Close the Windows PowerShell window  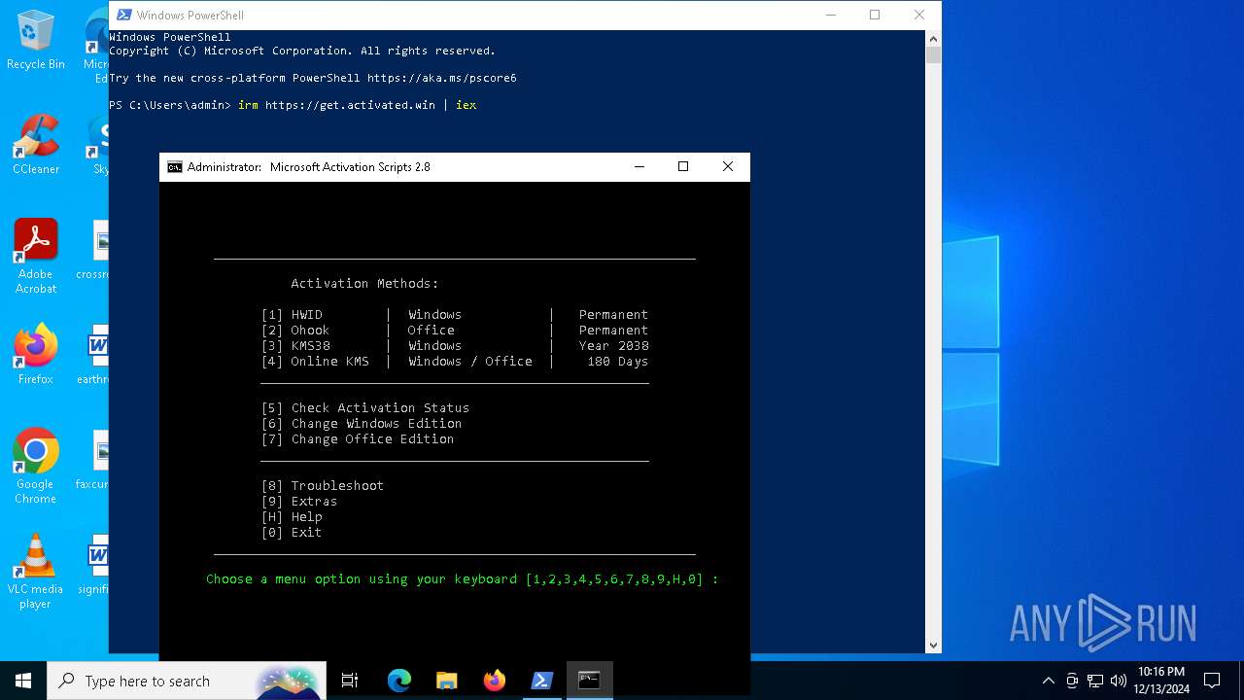point(919,15)
